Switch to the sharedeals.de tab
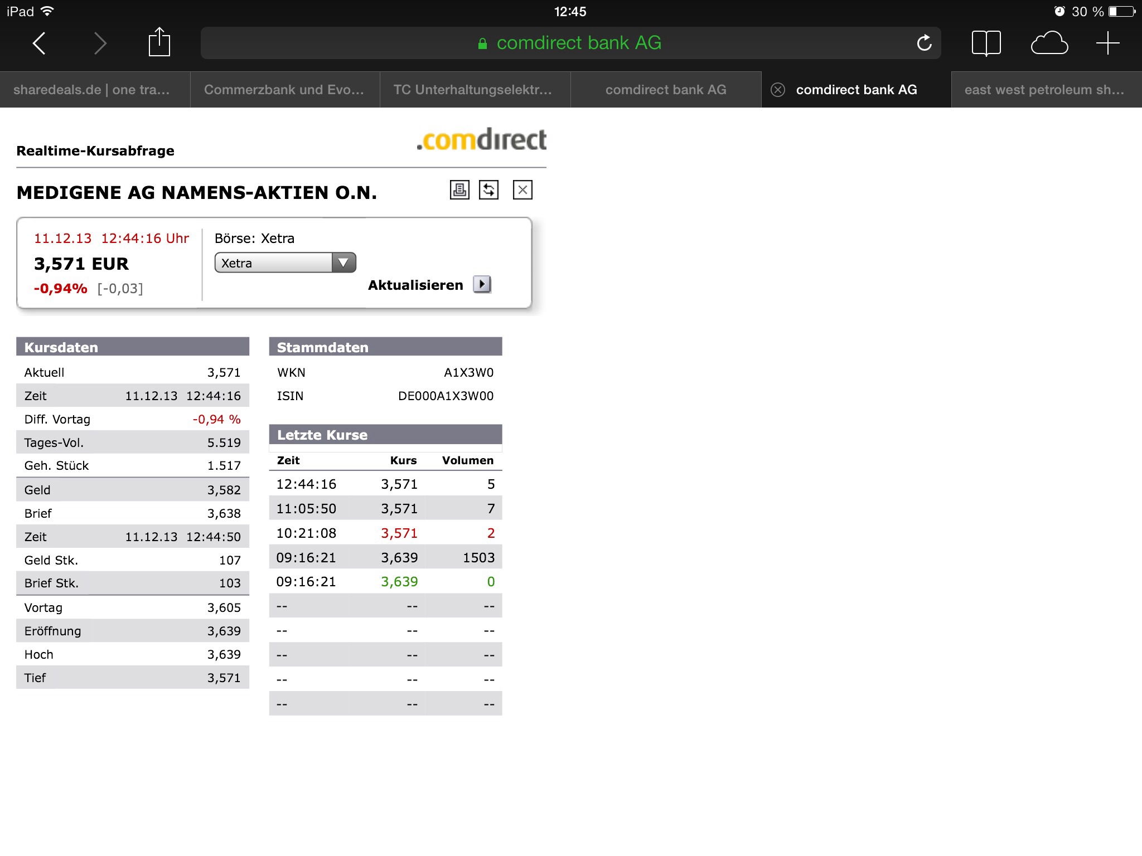The height and width of the screenshot is (856, 1142). (x=92, y=90)
